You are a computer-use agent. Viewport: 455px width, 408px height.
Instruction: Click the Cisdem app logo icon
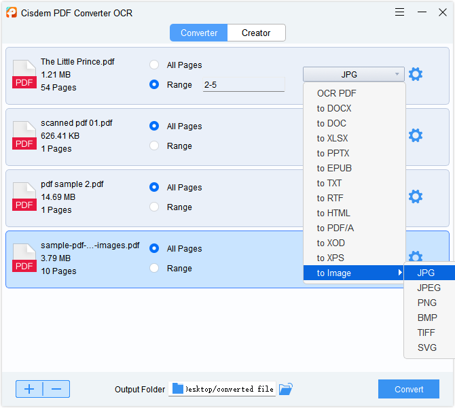click(x=12, y=12)
